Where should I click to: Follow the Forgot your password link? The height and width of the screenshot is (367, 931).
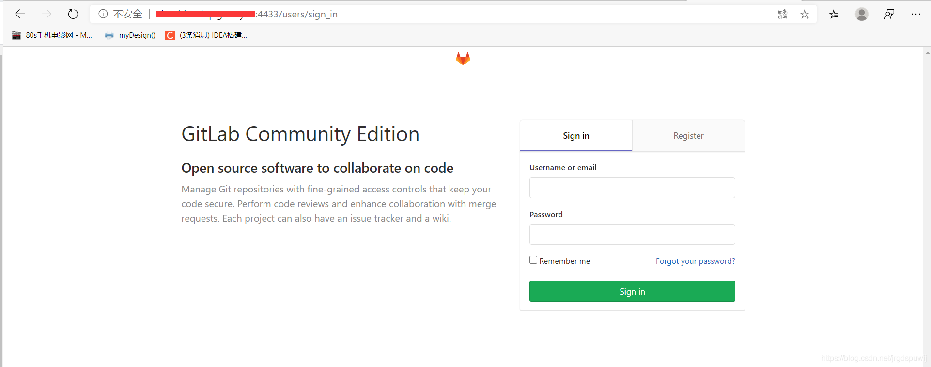(695, 261)
